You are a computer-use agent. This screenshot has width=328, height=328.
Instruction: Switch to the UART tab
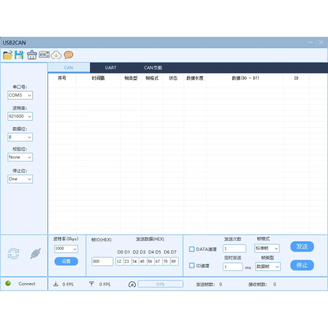click(x=111, y=68)
